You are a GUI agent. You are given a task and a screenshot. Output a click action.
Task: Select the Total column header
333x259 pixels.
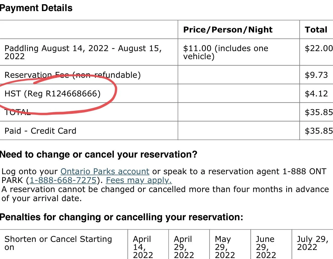click(x=316, y=30)
